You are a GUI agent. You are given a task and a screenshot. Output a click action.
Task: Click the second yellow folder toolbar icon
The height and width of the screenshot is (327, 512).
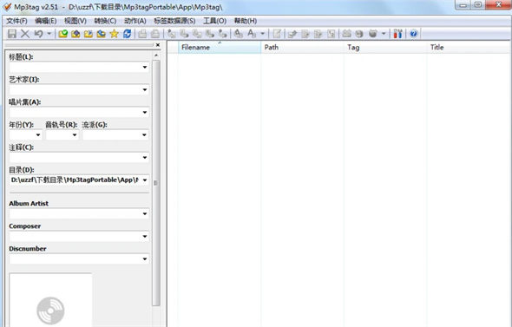pos(75,34)
